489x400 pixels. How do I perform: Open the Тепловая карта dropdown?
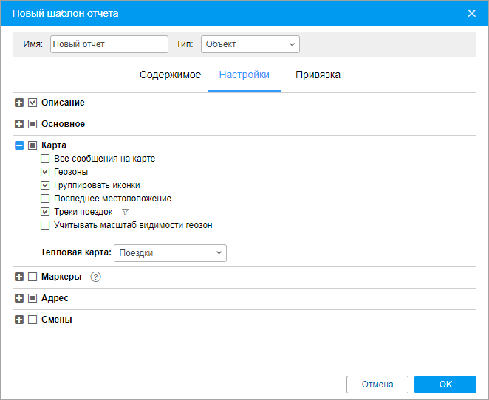[170, 253]
